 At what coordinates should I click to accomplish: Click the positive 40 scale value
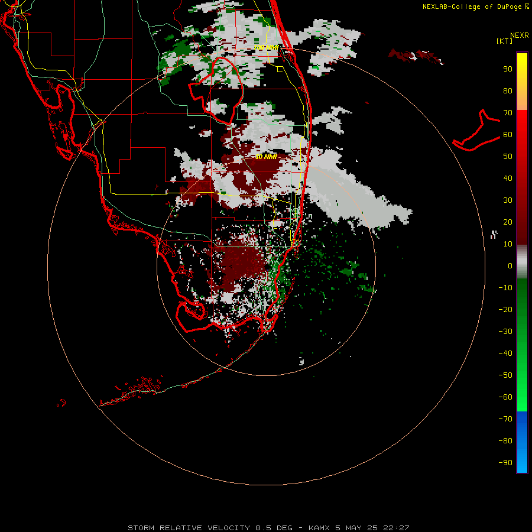click(508, 179)
